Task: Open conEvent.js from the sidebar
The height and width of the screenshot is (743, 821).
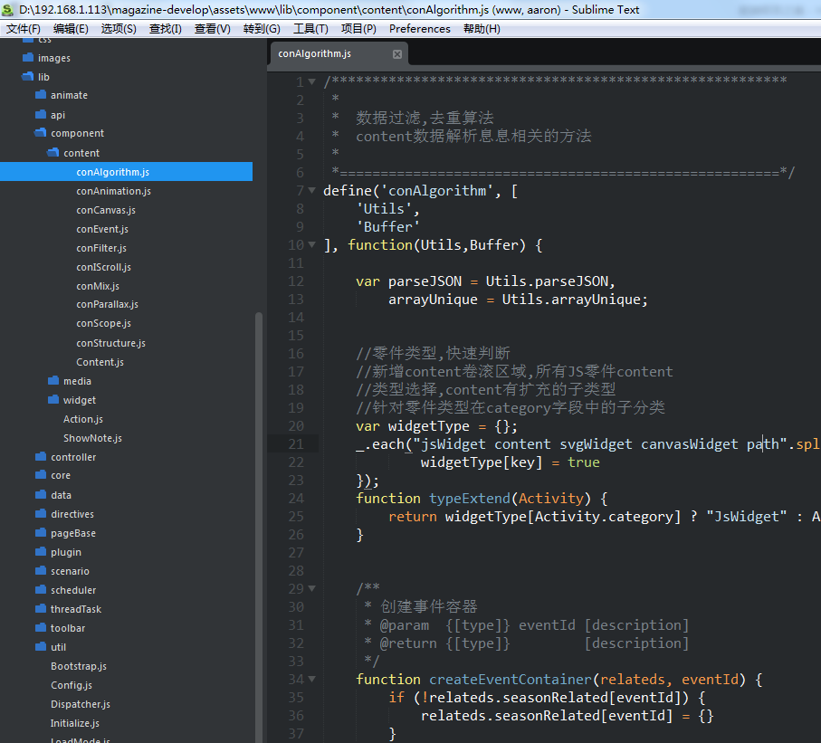Action: tap(102, 229)
